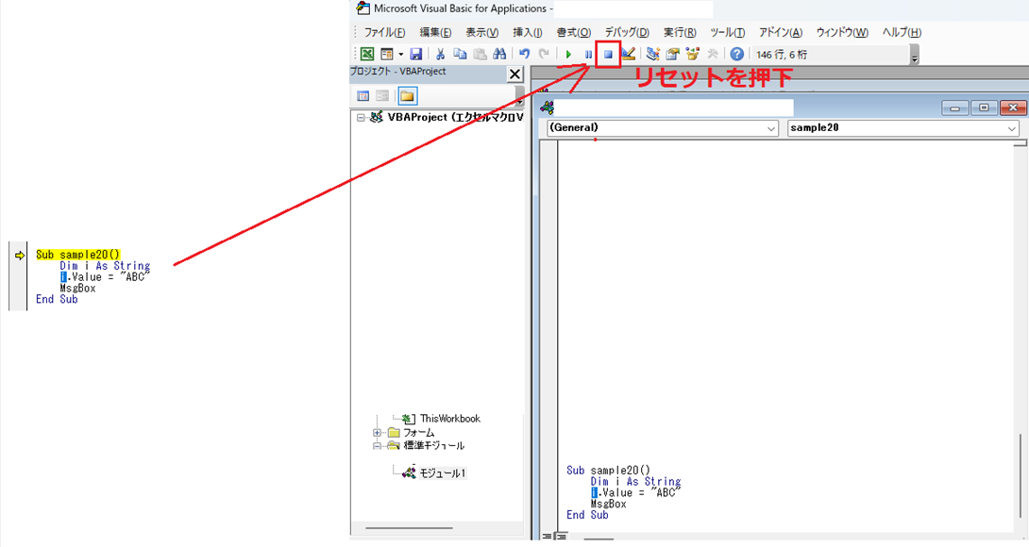Click 'End Sub' in code window
The width and height of the screenshot is (1029, 547).
(x=587, y=515)
